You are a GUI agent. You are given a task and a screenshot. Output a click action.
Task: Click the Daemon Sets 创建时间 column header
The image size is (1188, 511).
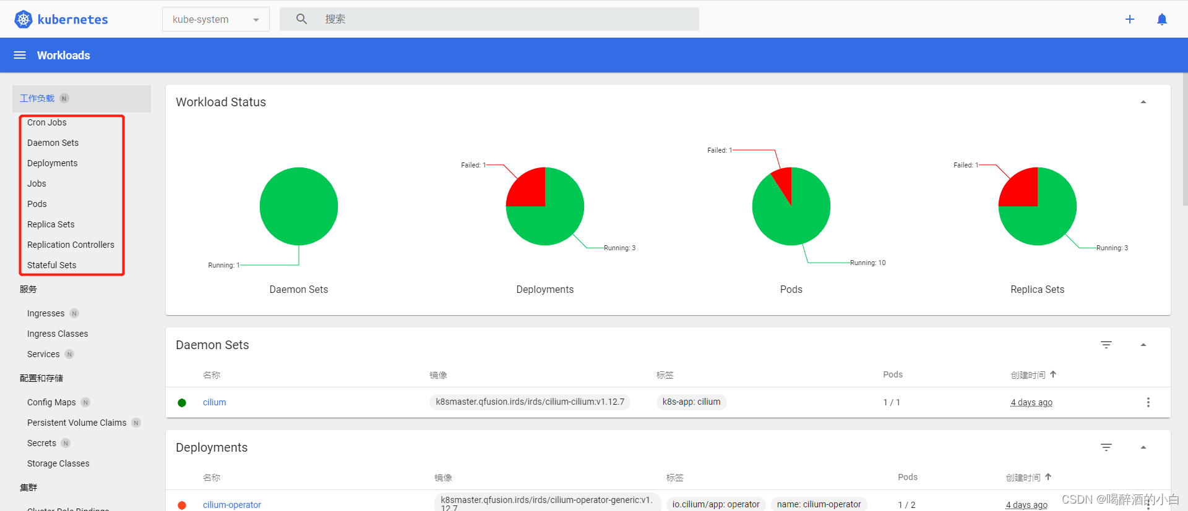click(x=1028, y=375)
